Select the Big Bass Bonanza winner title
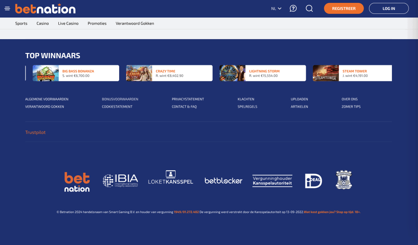Viewport: 418px width, 245px height. click(x=78, y=71)
